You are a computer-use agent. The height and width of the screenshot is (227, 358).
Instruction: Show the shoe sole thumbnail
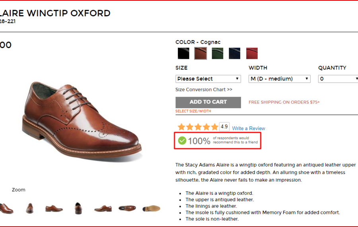(151, 208)
